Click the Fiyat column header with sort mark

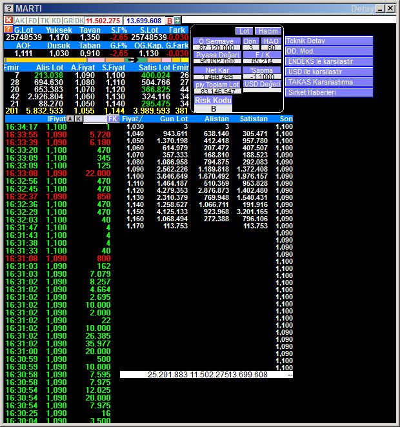132,119
